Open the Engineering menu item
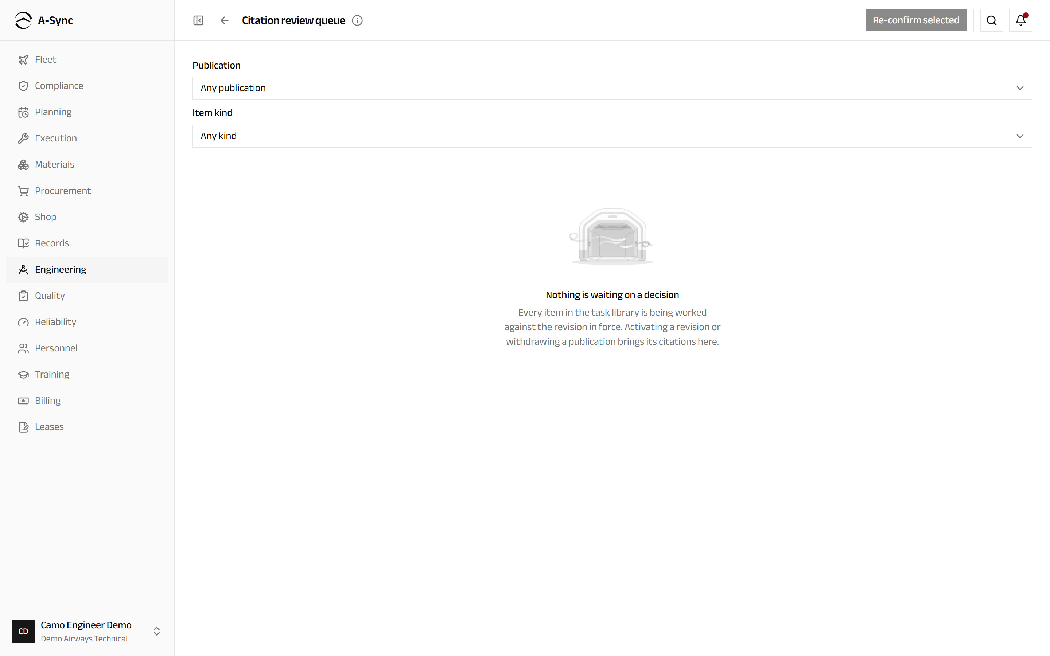 (87, 269)
